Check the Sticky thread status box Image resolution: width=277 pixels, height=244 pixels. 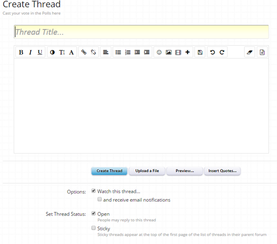[x=93, y=228]
